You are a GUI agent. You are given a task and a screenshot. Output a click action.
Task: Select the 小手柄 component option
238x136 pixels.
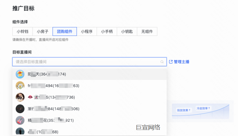click(x=107, y=32)
